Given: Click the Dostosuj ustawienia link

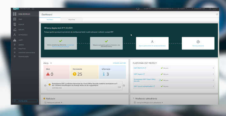Looking at the screenshot, I should click(198, 46).
